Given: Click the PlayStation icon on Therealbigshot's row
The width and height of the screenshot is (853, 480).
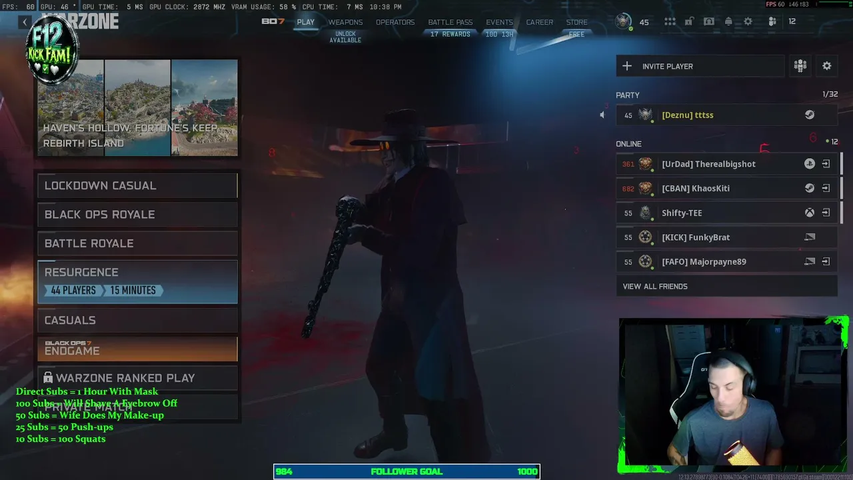Looking at the screenshot, I should pos(810,163).
